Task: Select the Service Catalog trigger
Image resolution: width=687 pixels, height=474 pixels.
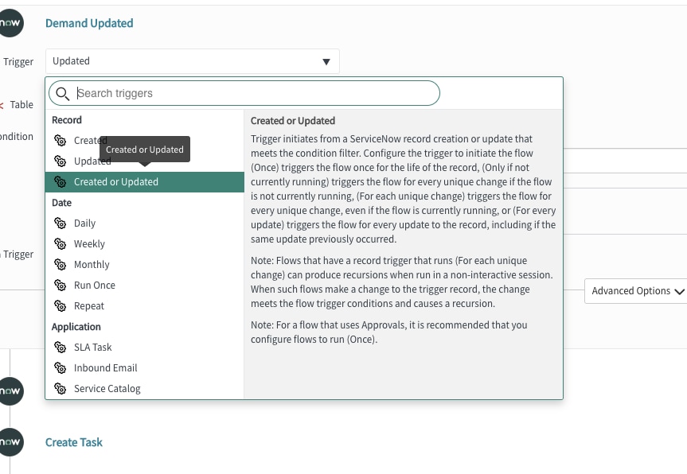Action: 145,388
